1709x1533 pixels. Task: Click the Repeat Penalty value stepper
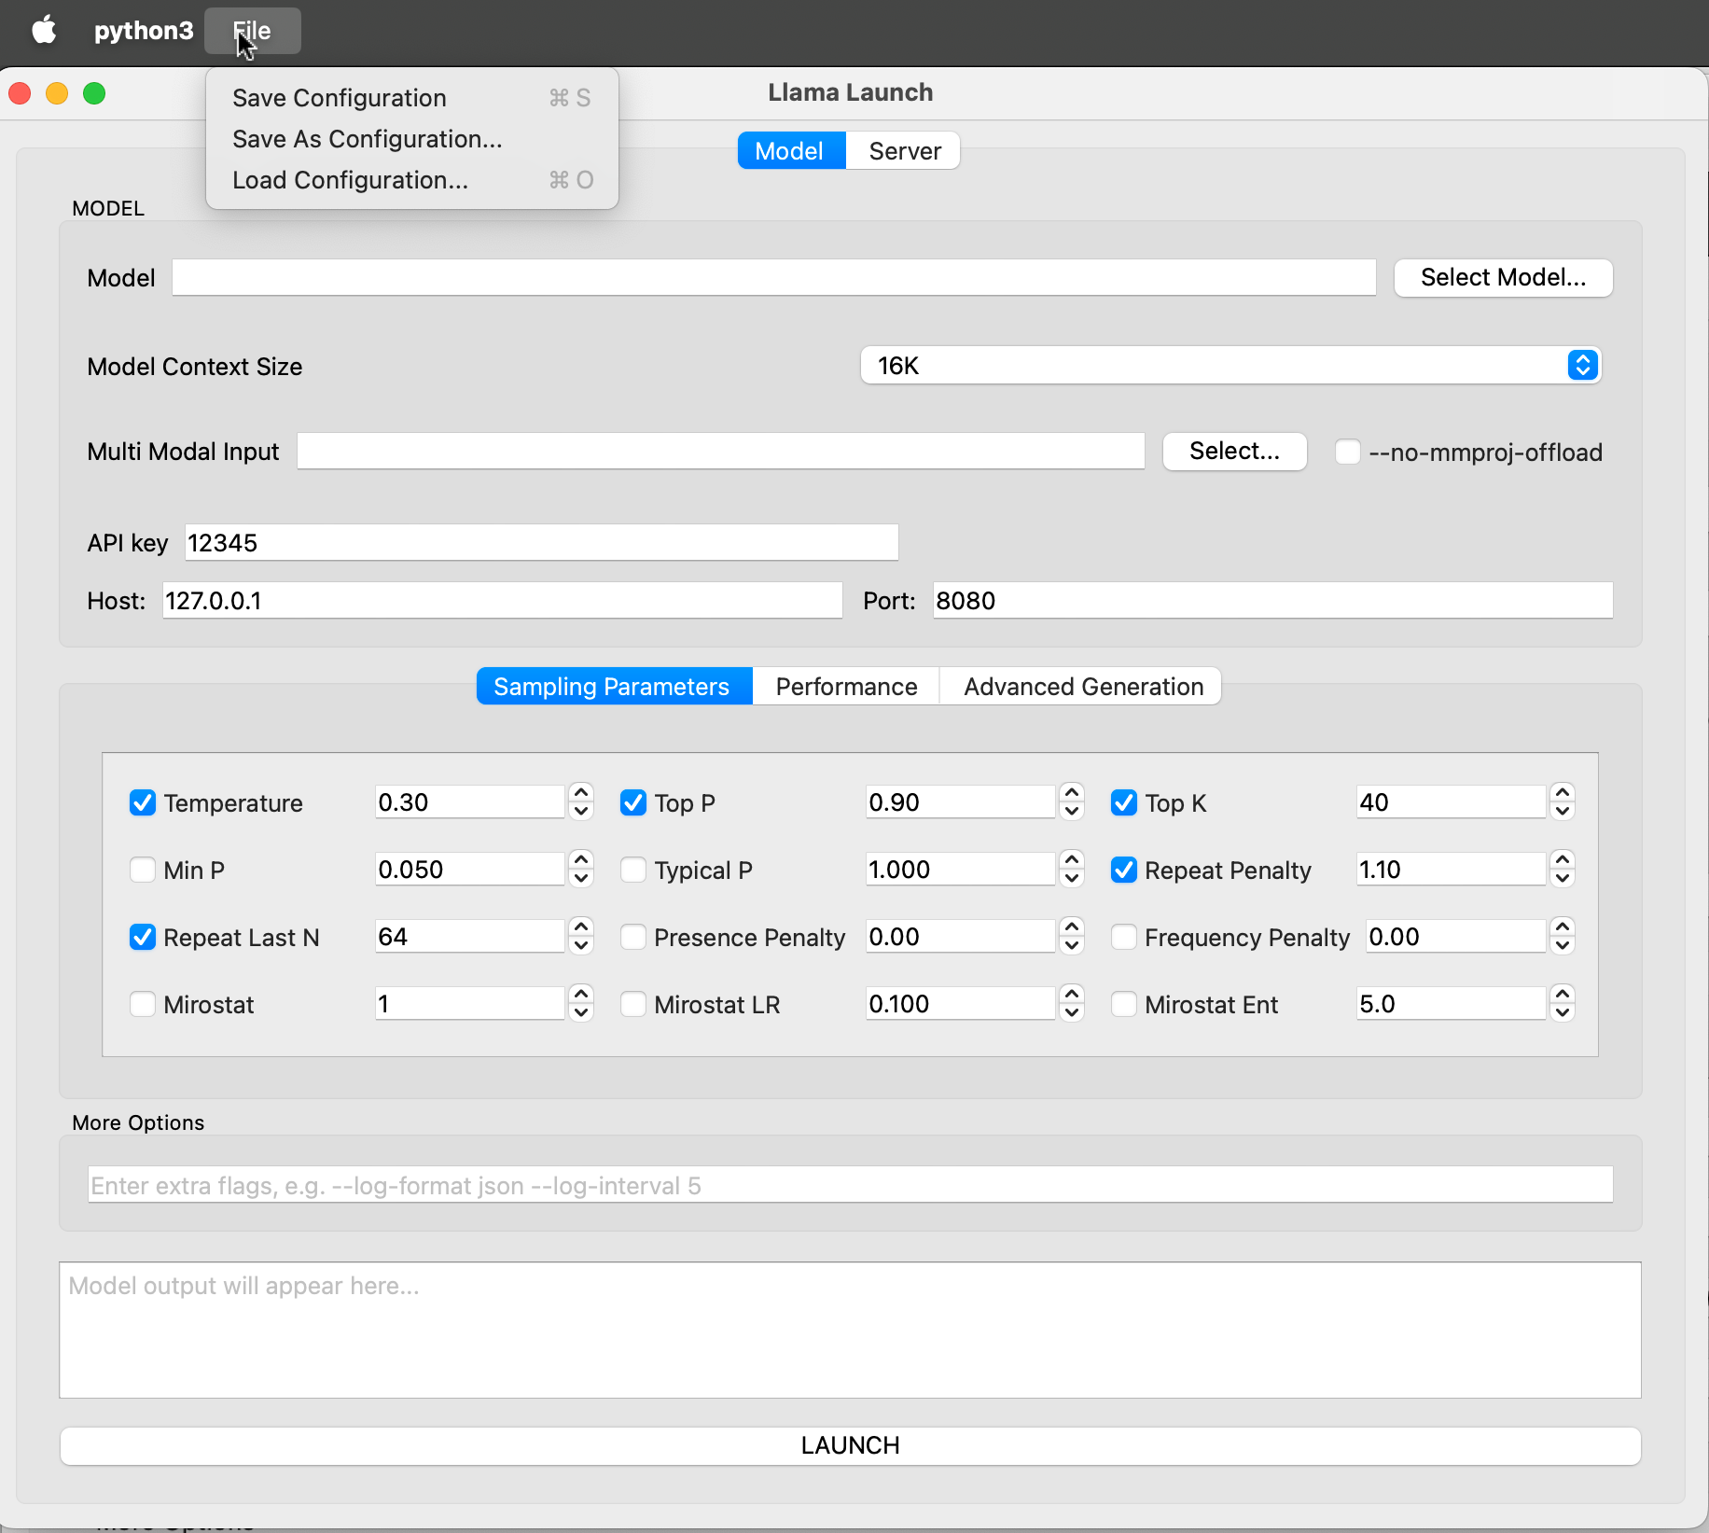[x=1563, y=869]
